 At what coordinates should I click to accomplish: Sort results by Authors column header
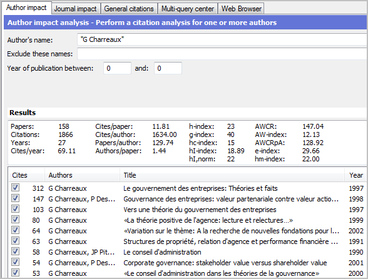point(82,175)
